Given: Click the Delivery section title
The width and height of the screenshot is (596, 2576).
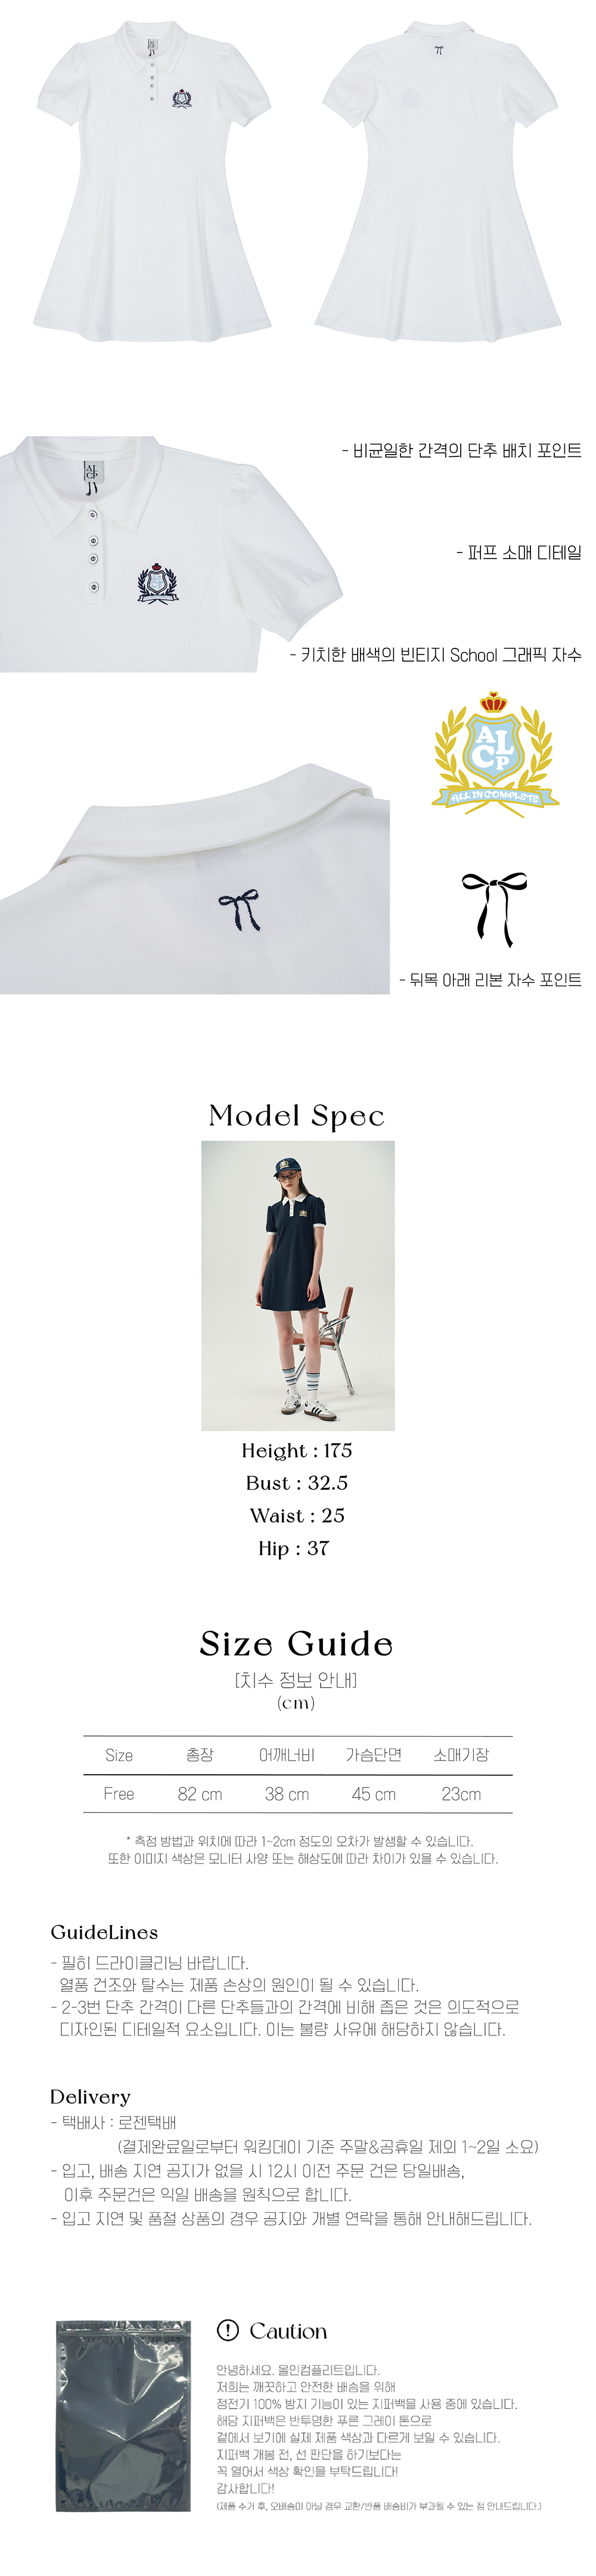Looking at the screenshot, I should click(x=90, y=2096).
